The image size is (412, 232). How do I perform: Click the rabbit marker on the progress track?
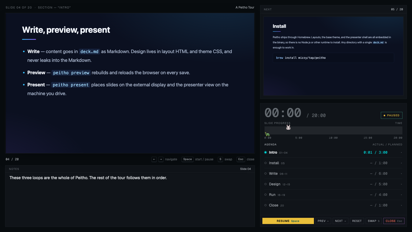coord(288,127)
